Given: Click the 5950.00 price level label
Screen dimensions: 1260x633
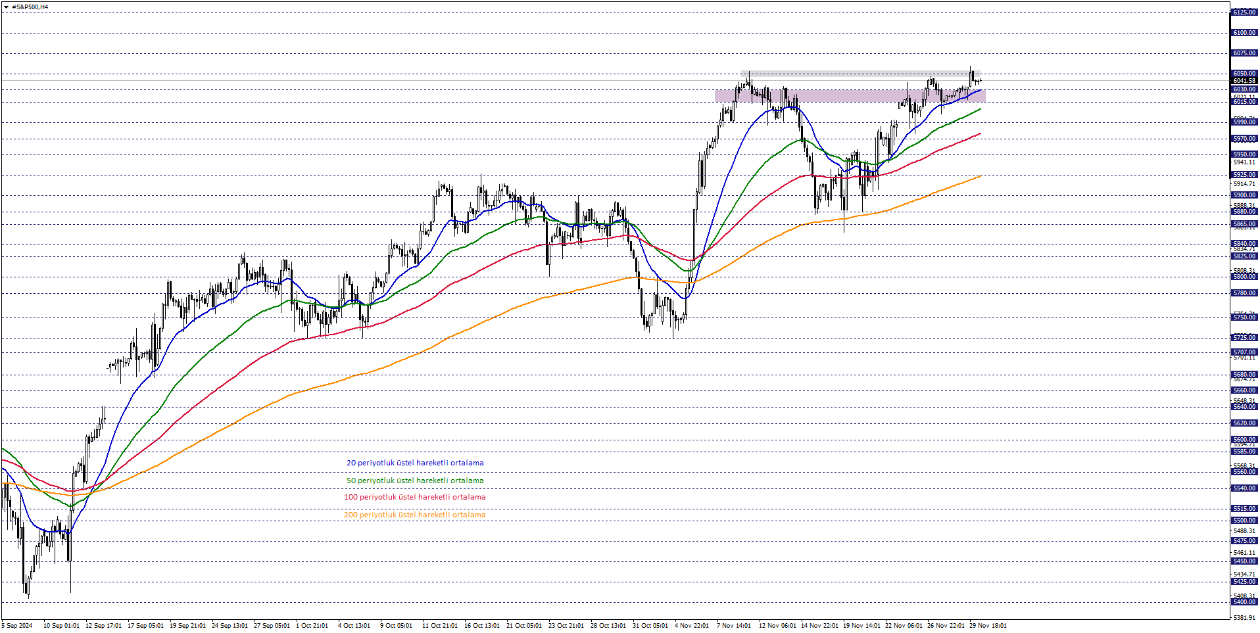Looking at the screenshot, I should point(1244,154).
